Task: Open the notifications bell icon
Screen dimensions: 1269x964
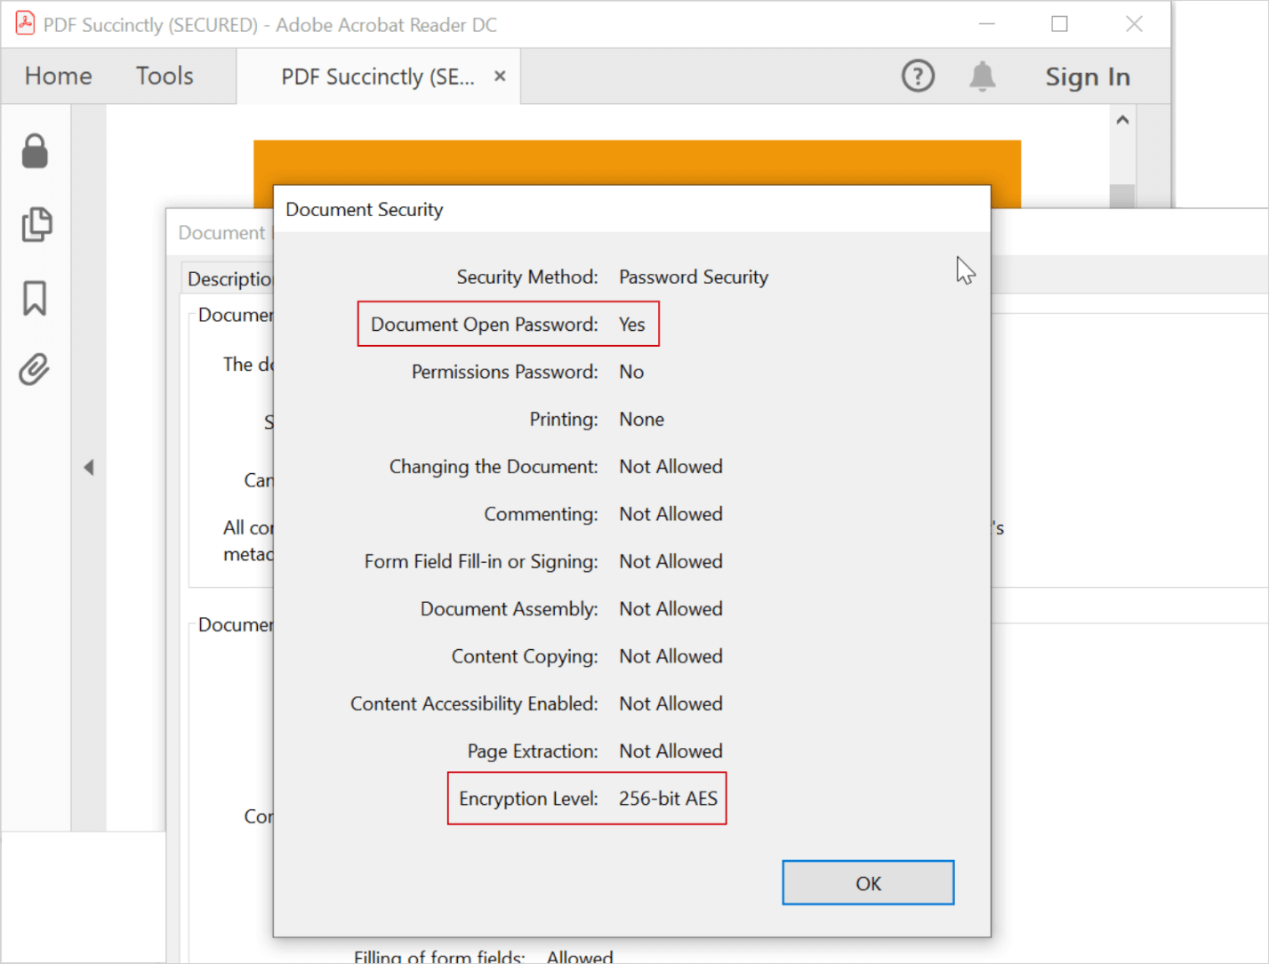Action: tap(982, 76)
